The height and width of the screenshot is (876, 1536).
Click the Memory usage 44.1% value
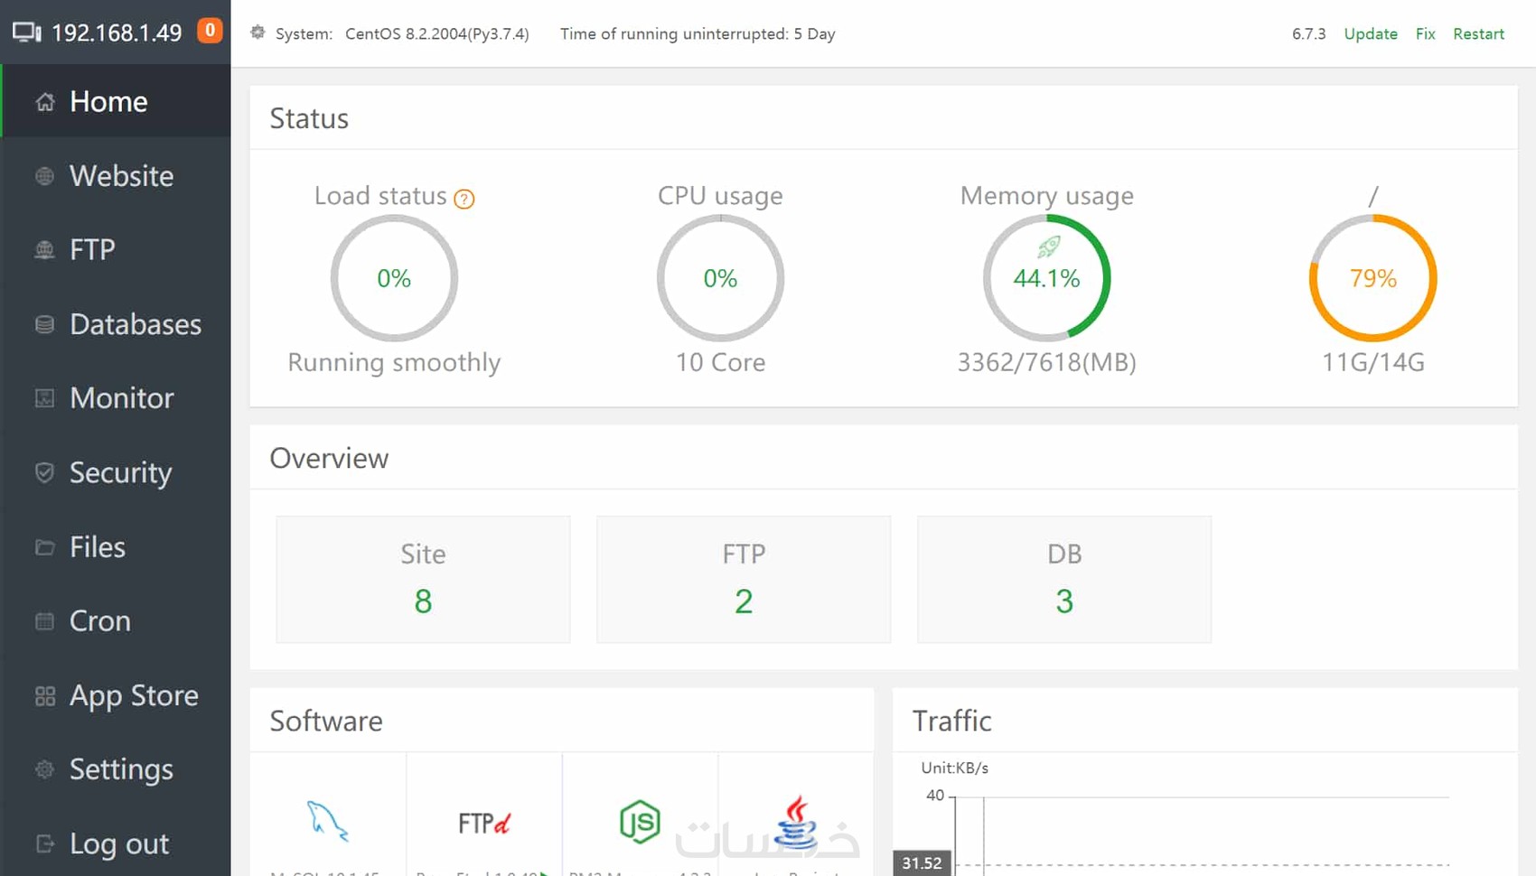[1046, 278]
